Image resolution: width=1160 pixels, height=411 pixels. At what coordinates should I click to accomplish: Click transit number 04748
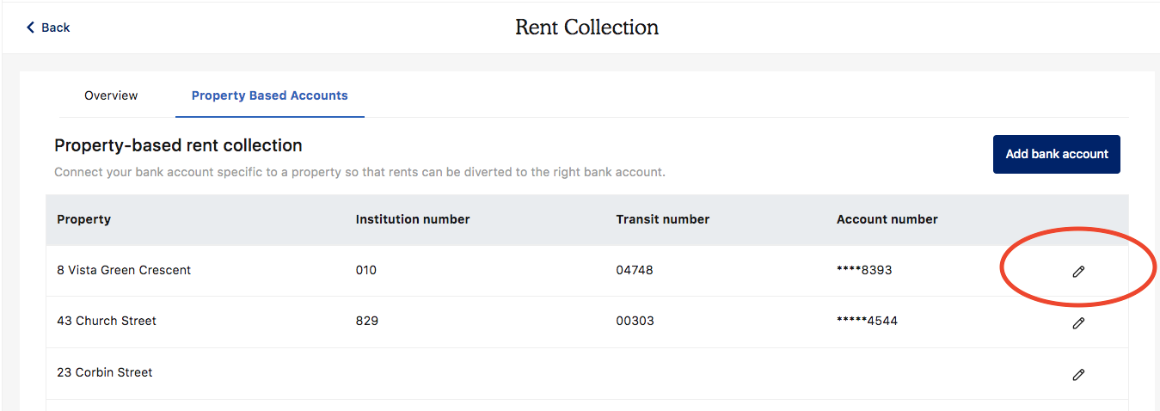(x=635, y=270)
